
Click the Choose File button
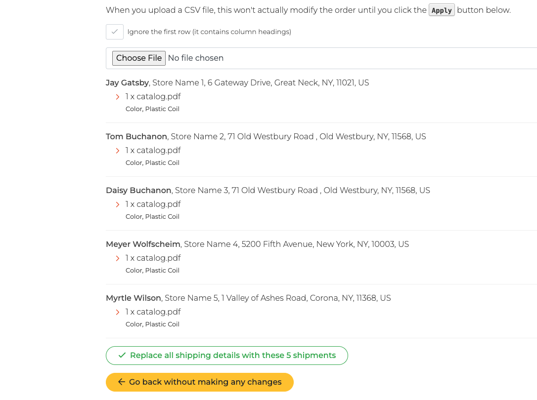tap(139, 58)
